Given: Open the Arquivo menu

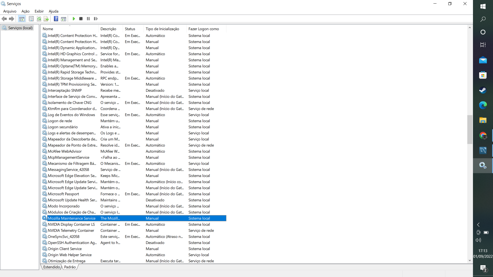Looking at the screenshot, I should click(10, 11).
